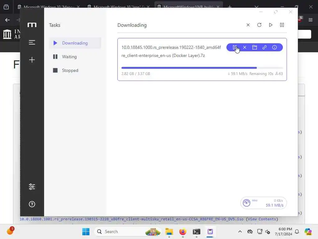Screen dimensions: 318x239
Task: Open the task list menu icon
Action: (32, 42)
